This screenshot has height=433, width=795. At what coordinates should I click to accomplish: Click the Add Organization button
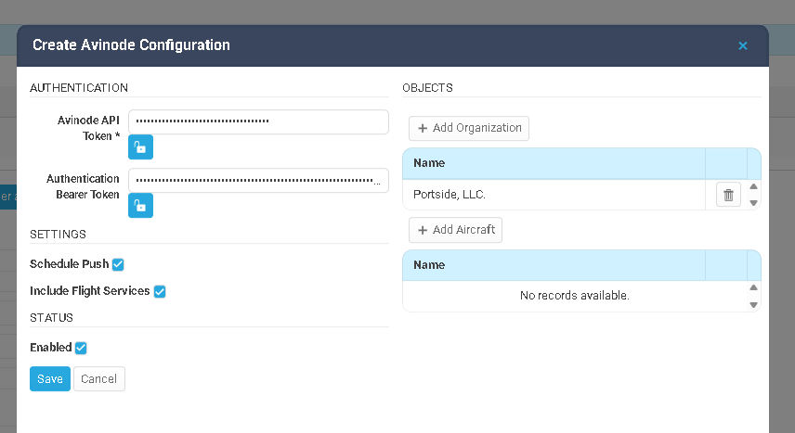[469, 128]
